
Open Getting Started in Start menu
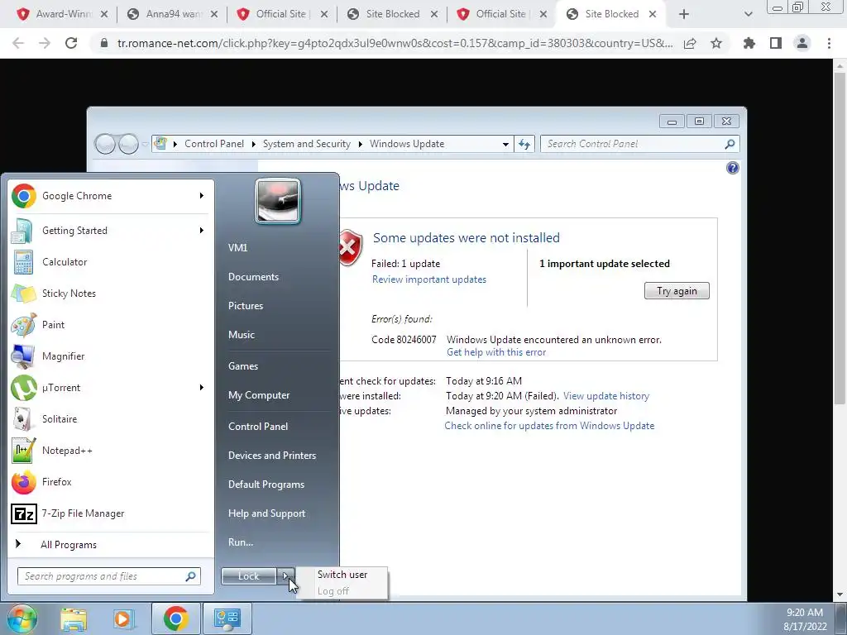(x=110, y=231)
